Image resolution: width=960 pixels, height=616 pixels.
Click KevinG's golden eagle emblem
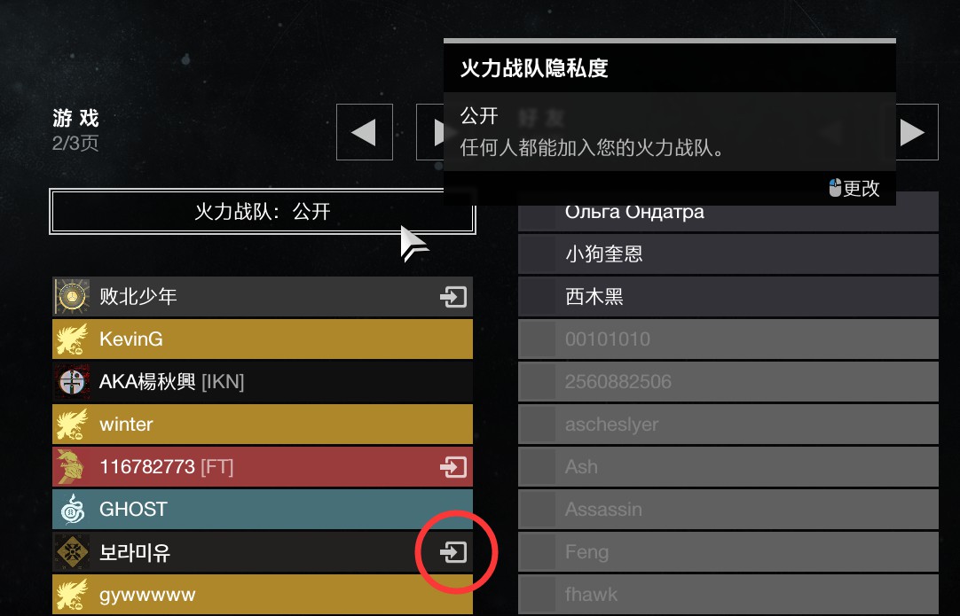(x=72, y=339)
